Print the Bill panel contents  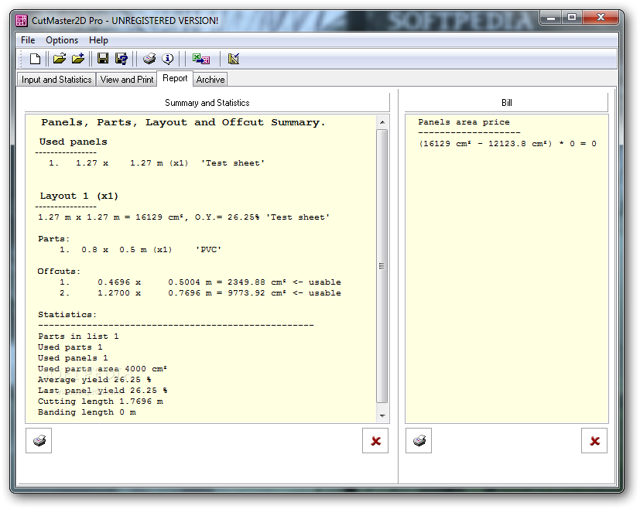pyautogui.click(x=419, y=440)
